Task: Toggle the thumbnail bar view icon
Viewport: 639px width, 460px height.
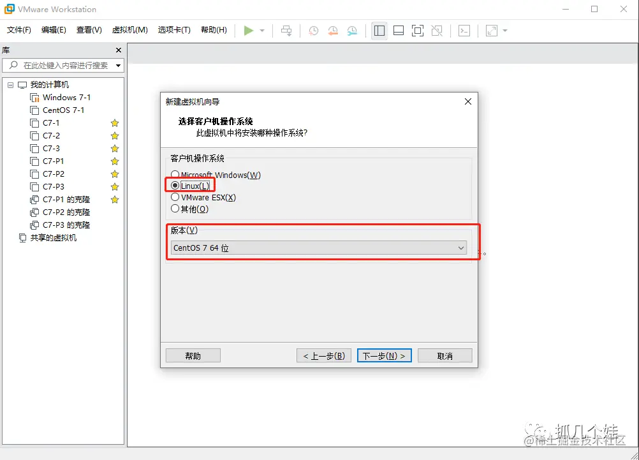Action: [x=398, y=31]
